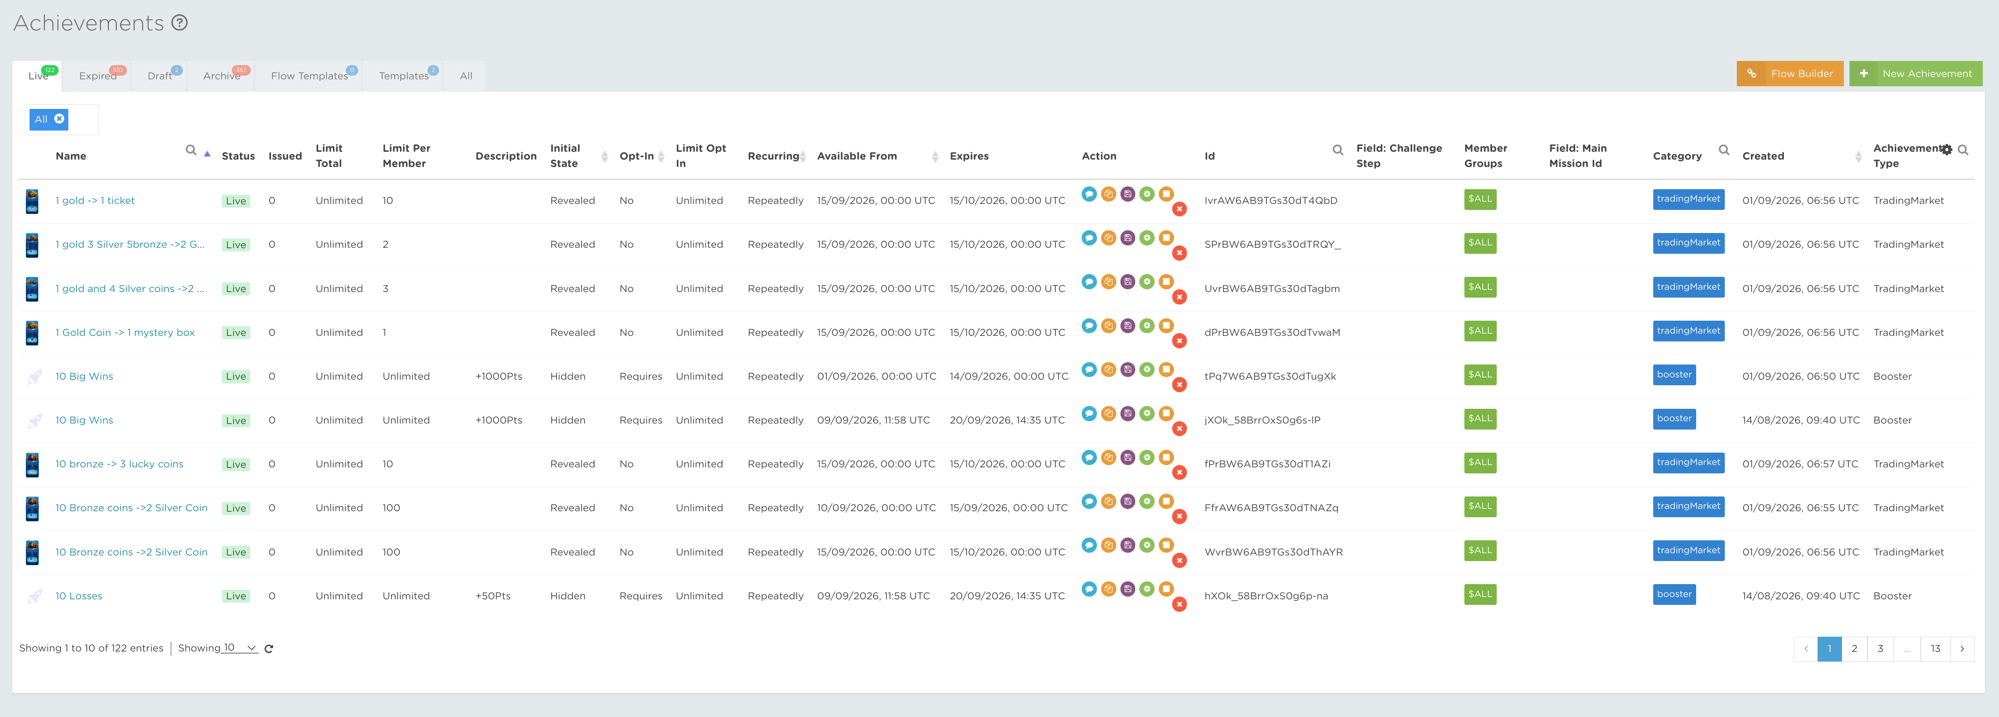Click the search icon in the Name column header
The height and width of the screenshot is (717, 1999).
pyautogui.click(x=190, y=150)
